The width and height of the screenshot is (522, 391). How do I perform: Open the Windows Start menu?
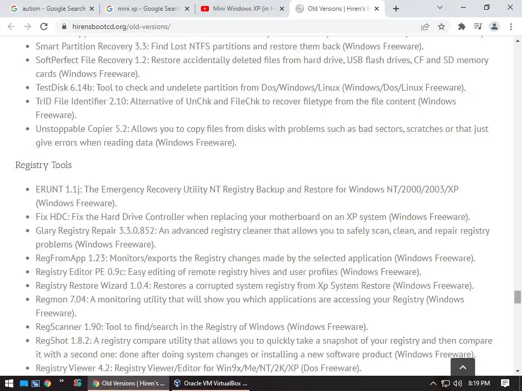9,383
